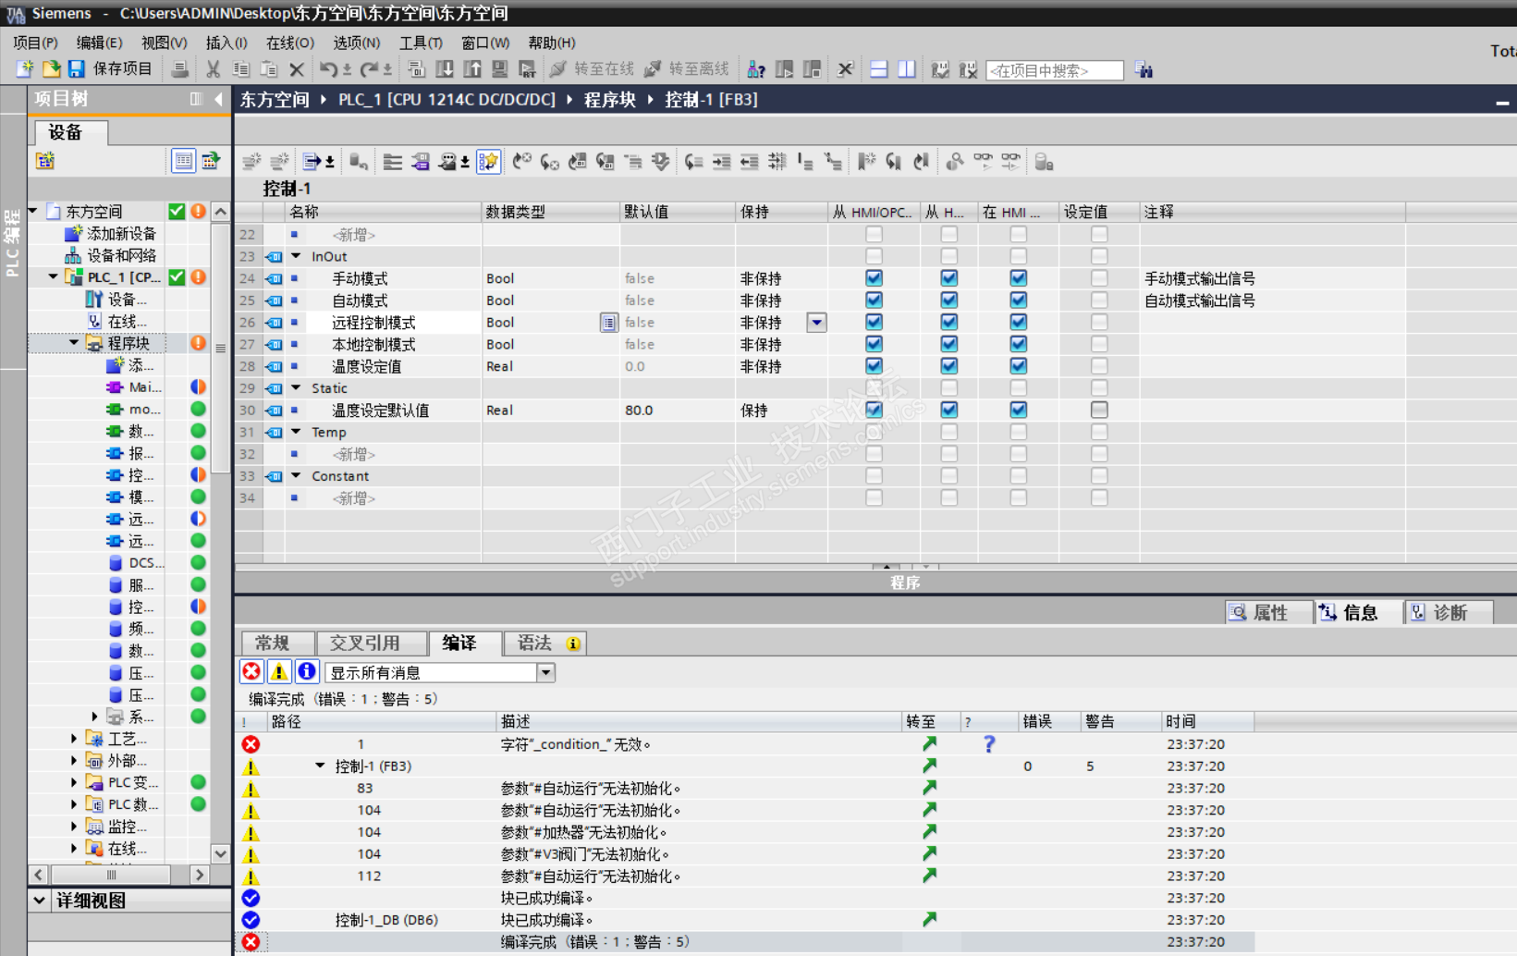Click the paste icon in the toolbar

pos(269,69)
